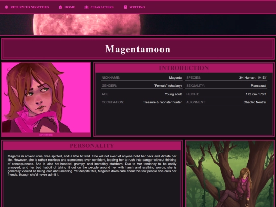Click the Introduction section header
Image resolution: width=276 pixels, height=207 pixels.
coord(184,68)
